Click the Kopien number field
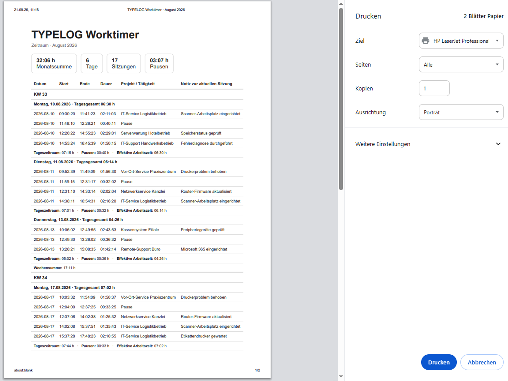 pyautogui.click(x=434, y=88)
